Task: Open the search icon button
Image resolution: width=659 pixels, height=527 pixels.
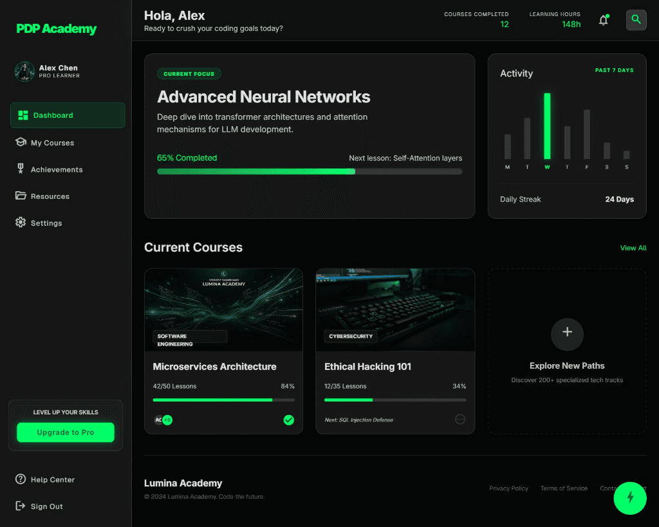Action: click(636, 20)
